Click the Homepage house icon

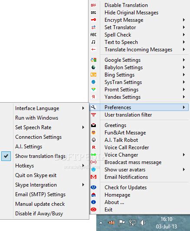[x=93, y=195]
